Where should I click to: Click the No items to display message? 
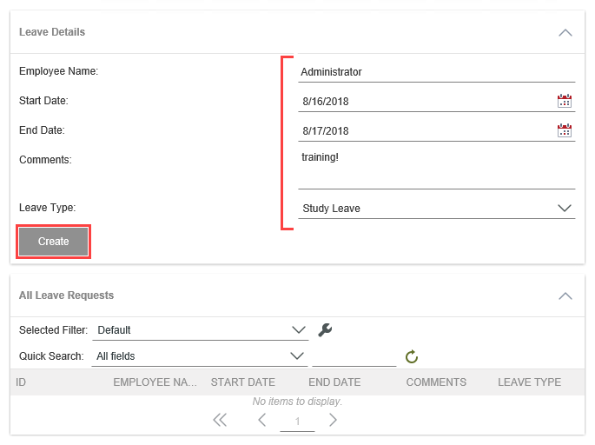point(297,402)
